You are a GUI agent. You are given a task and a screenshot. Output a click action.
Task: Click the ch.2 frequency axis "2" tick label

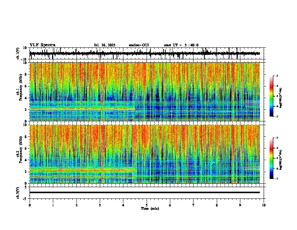click(26, 172)
